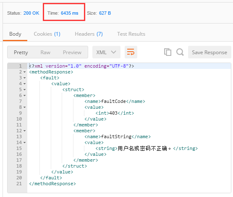Collapse the methodResponse node at line 2
Viewport: 233px width, 197px height.
[24, 72]
